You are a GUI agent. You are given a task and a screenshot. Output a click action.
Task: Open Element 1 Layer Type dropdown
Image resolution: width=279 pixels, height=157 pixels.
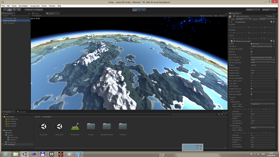coord(262,128)
